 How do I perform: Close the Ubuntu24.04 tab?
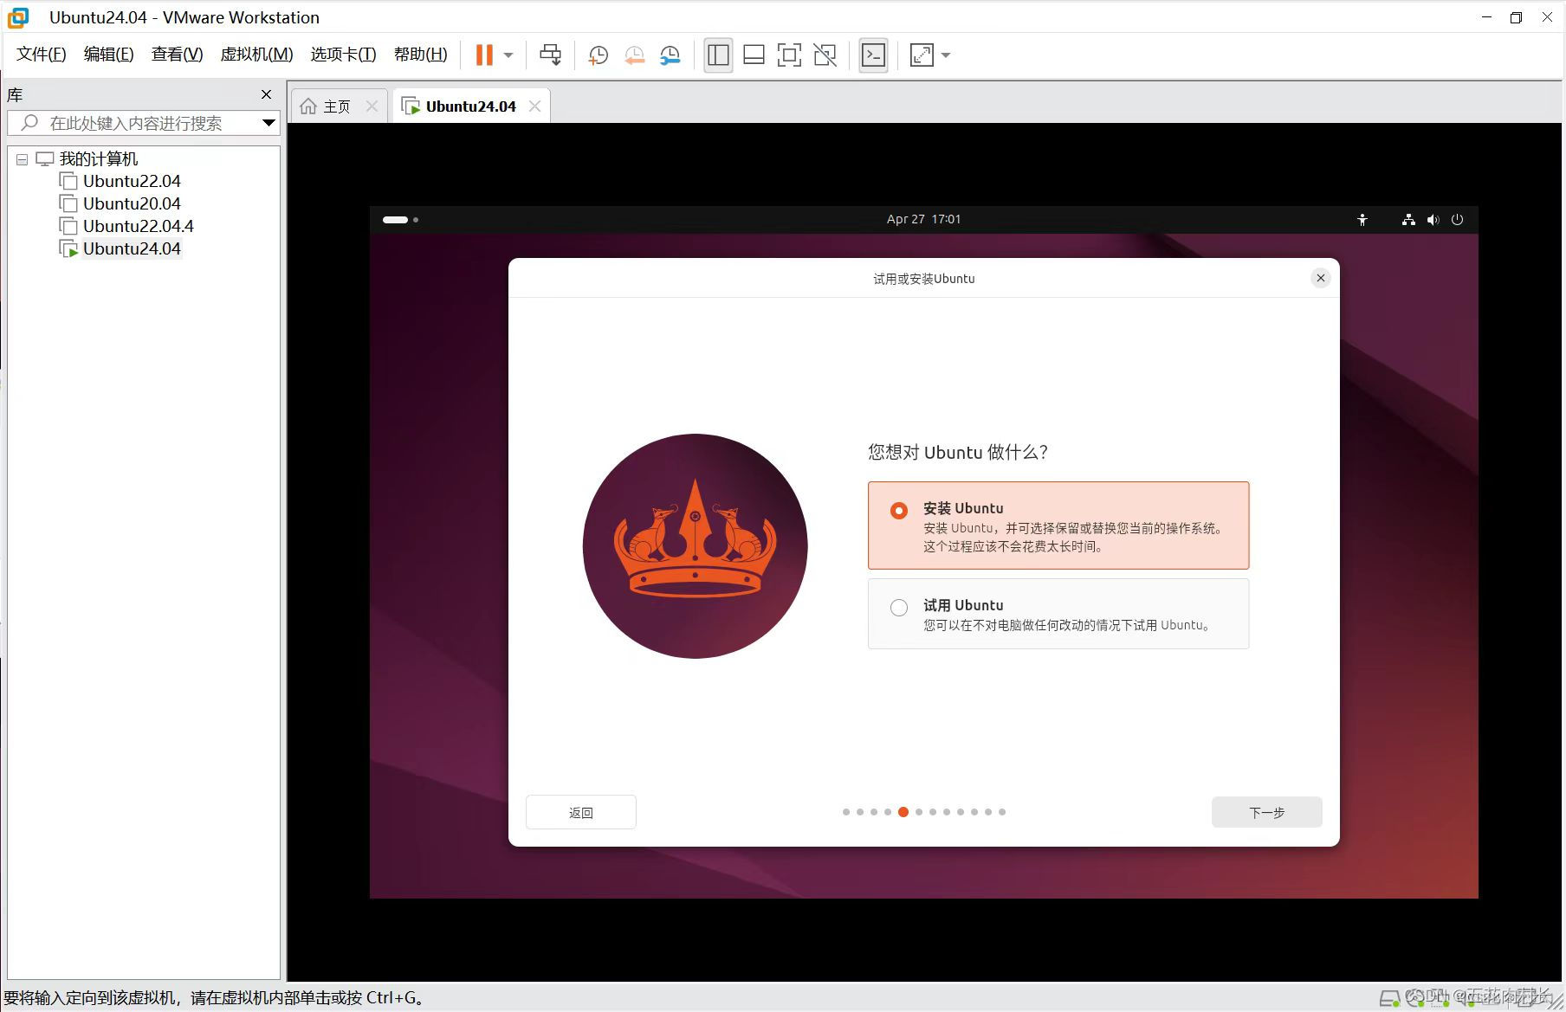click(534, 106)
